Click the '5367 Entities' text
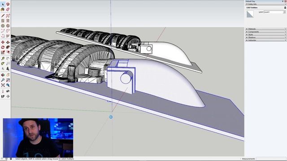Viewport: 287px width, 161px height. point(252,8)
